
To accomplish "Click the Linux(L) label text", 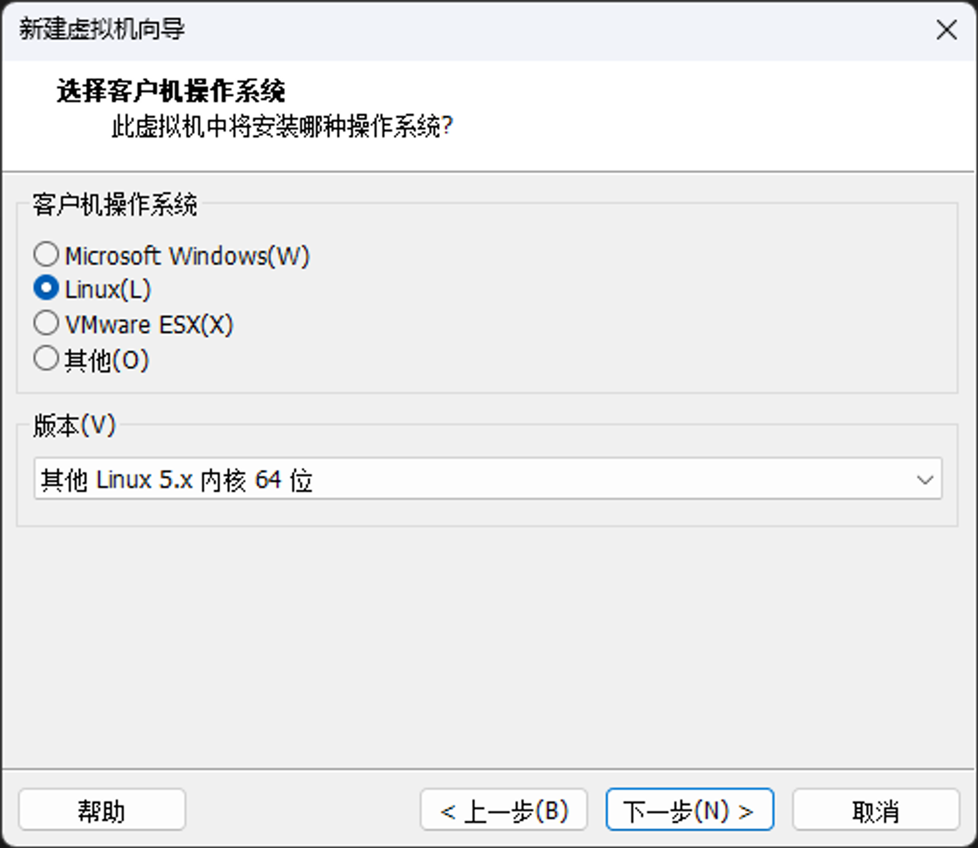I will 108,289.
